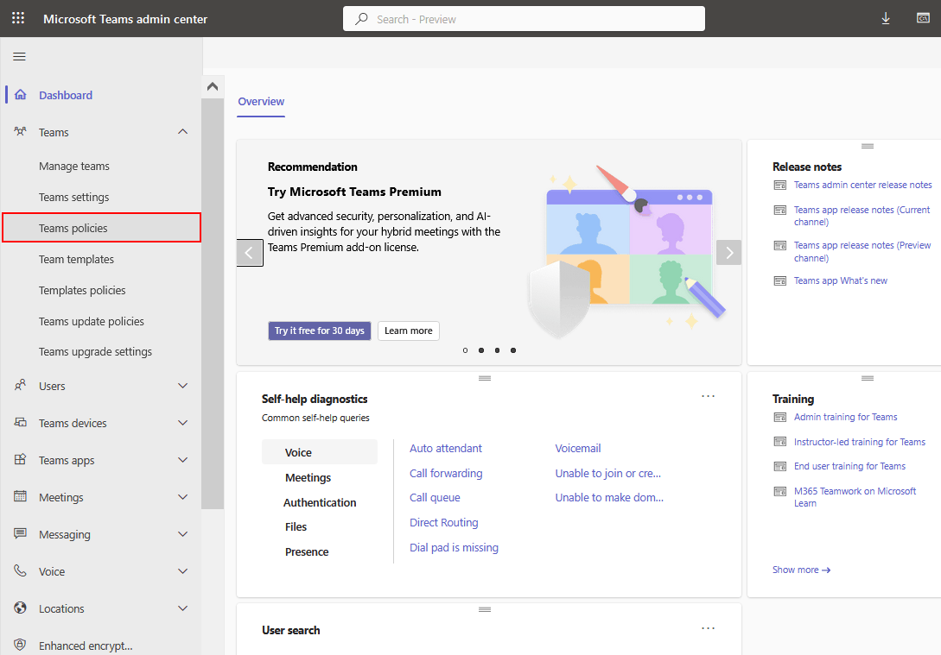The height and width of the screenshot is (655, 941).
Task: Click the Meetings calendar icon
Action: point(21,496)
